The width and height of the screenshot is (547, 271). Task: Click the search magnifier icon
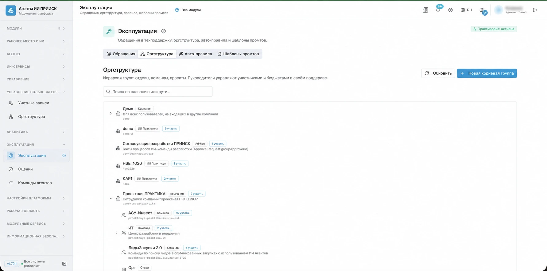[x=108, y=91]
